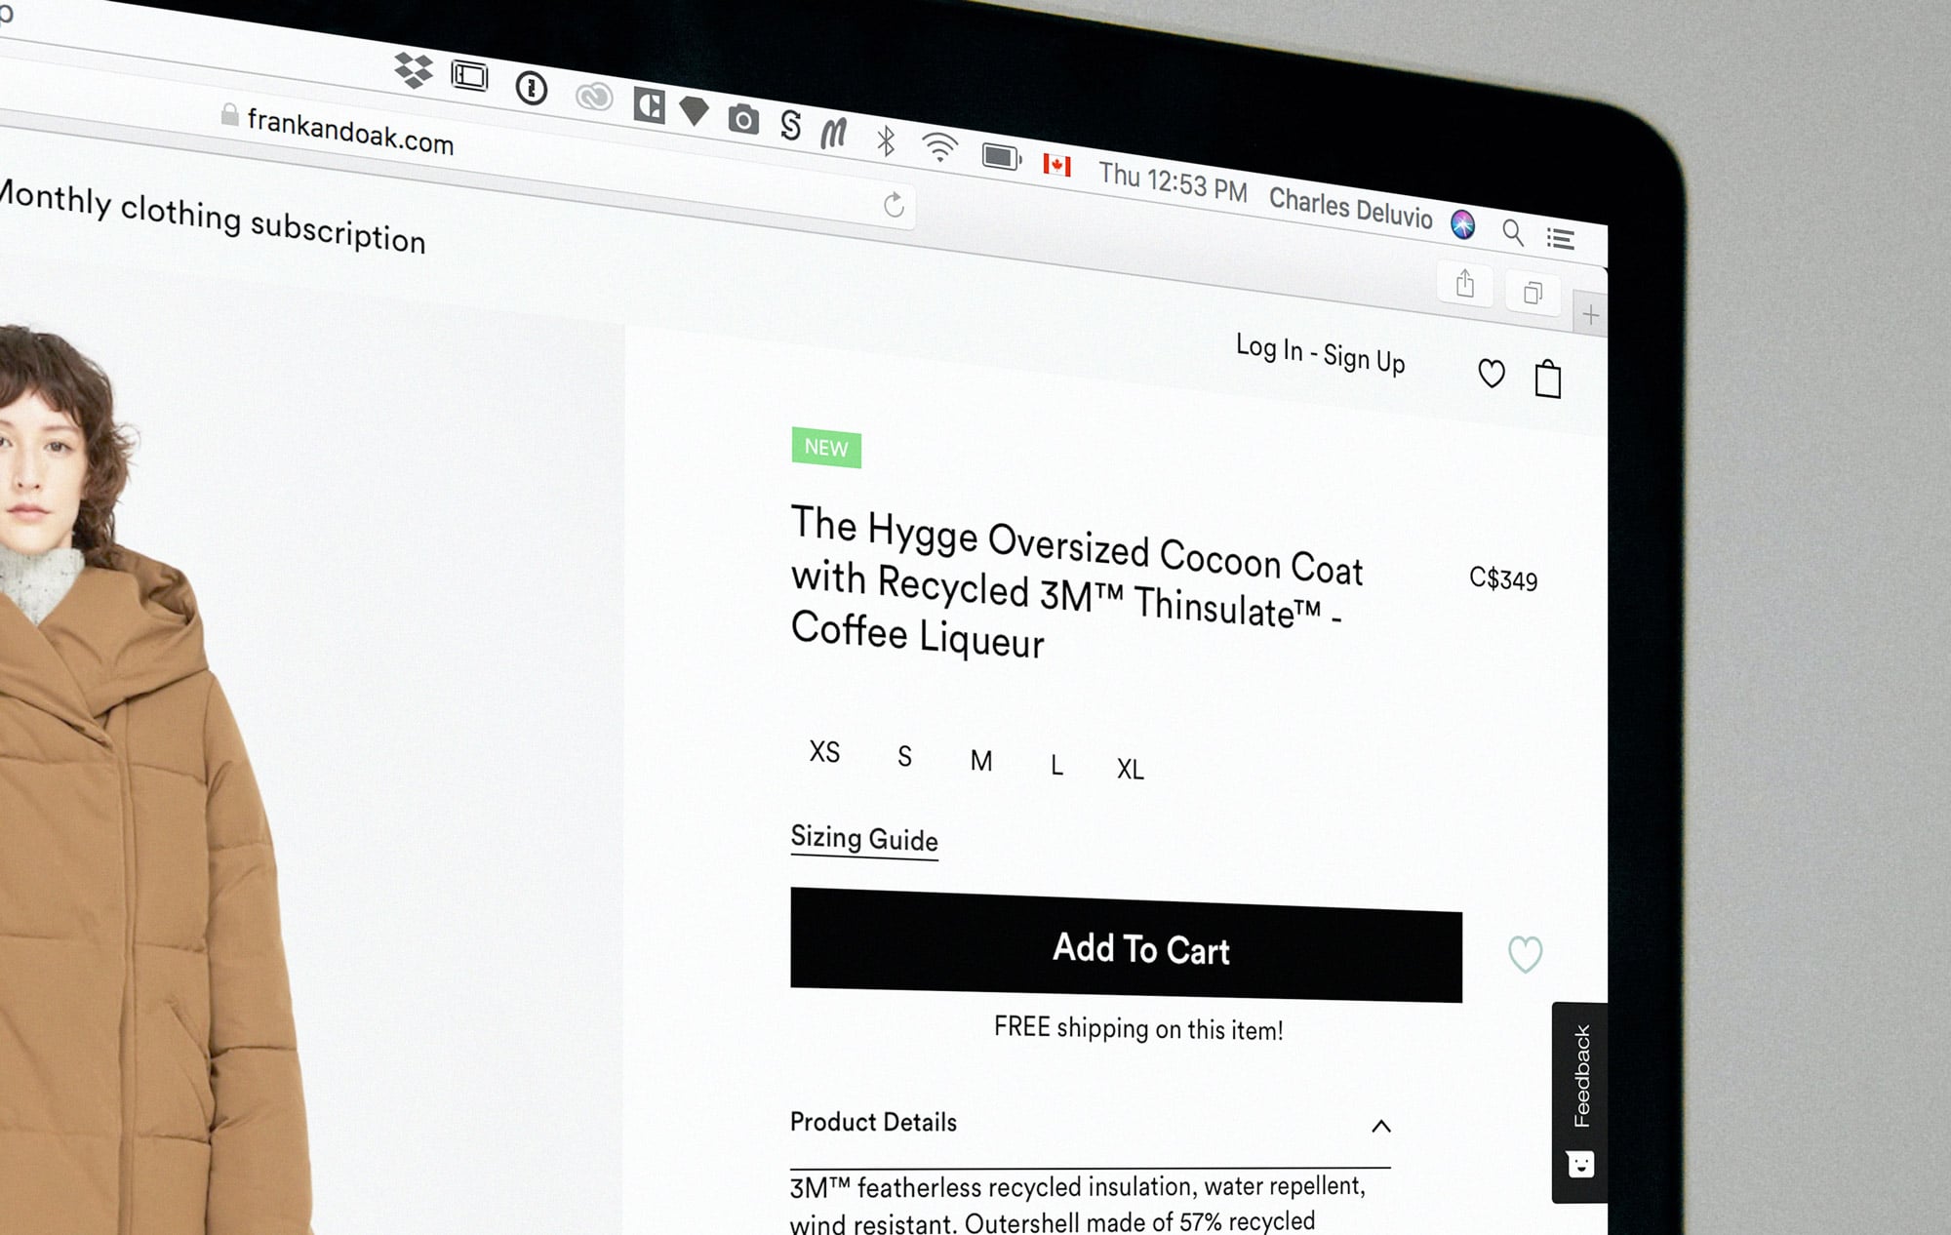Viewport: 1951px width, 1235px height.
Task: Click Log In - Sign Up link
Action: click(1320, 353)
